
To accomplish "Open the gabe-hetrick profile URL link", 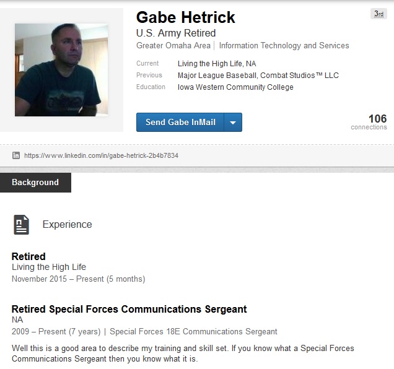I will [x=101, y=155].
